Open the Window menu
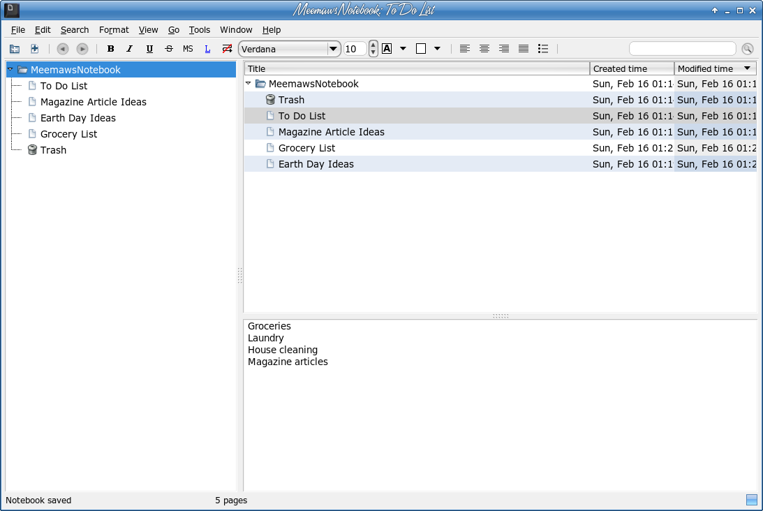Viewport: 763px width, 511px height. click(236, 30)
